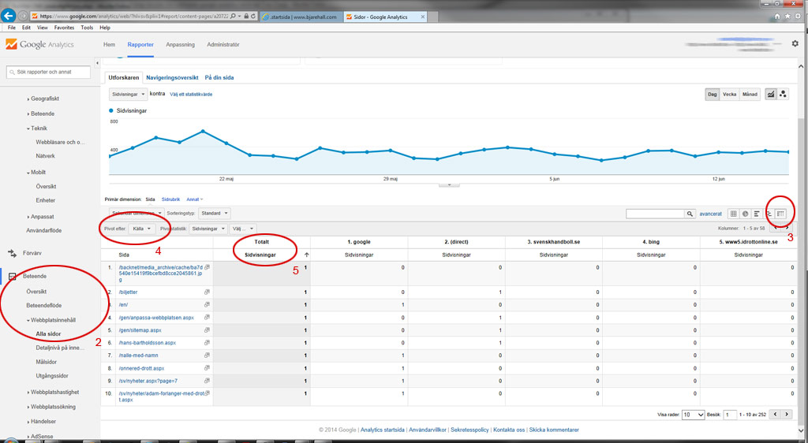808x443 pixels.
Task: Open the second pivot metric Välj dropdown
Action: (x=243, y=229)
